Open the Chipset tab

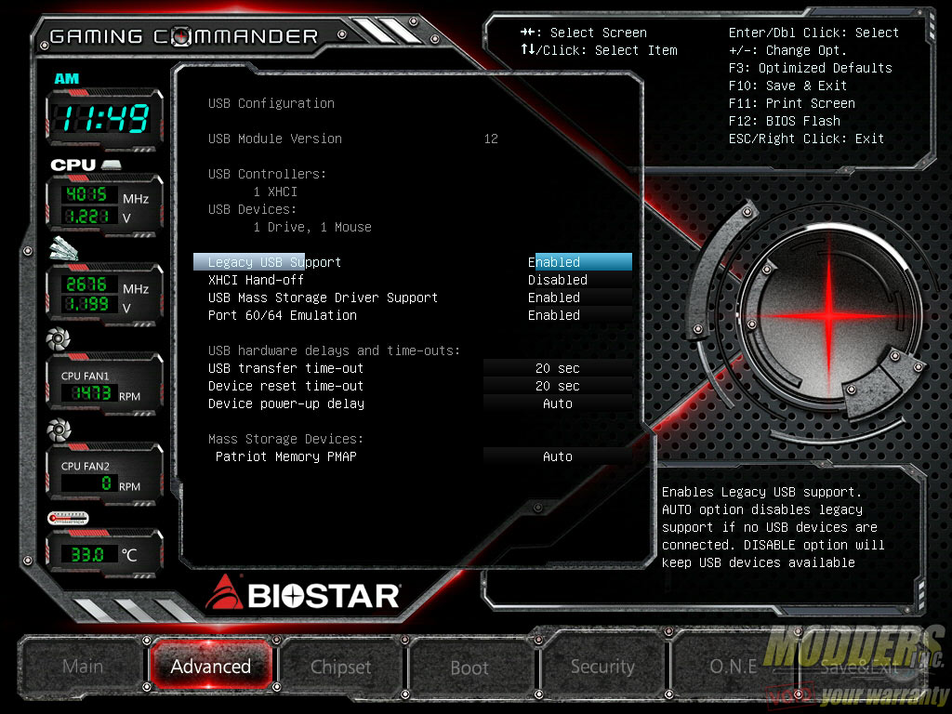pos(340,668)
